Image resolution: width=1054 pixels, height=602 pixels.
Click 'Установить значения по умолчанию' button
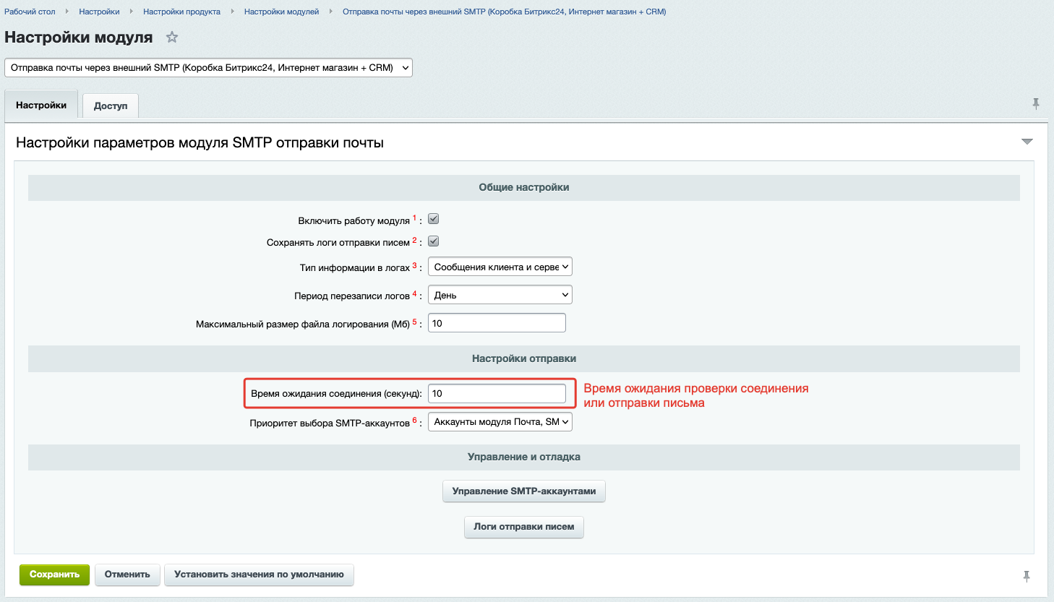(259, 575)
